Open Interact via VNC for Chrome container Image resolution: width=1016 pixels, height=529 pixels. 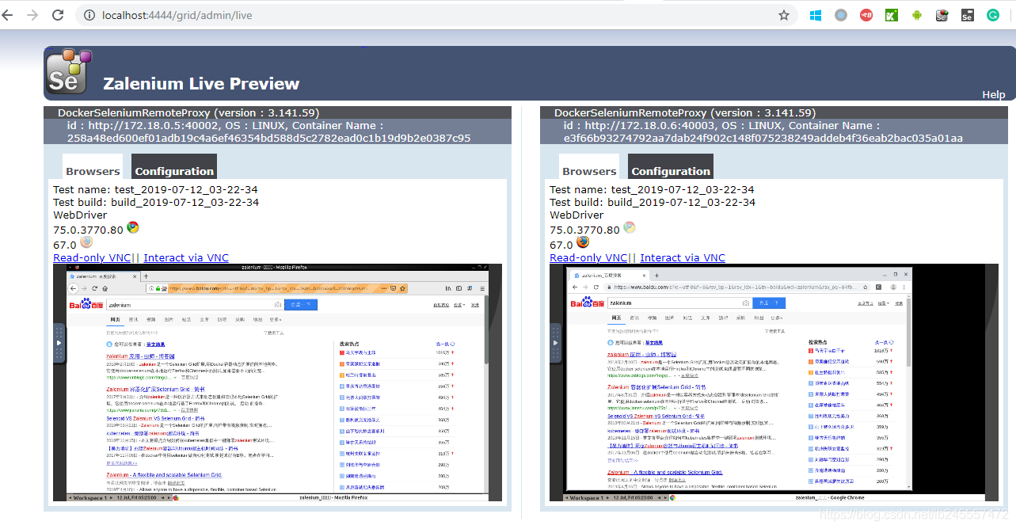pos(683,258)
